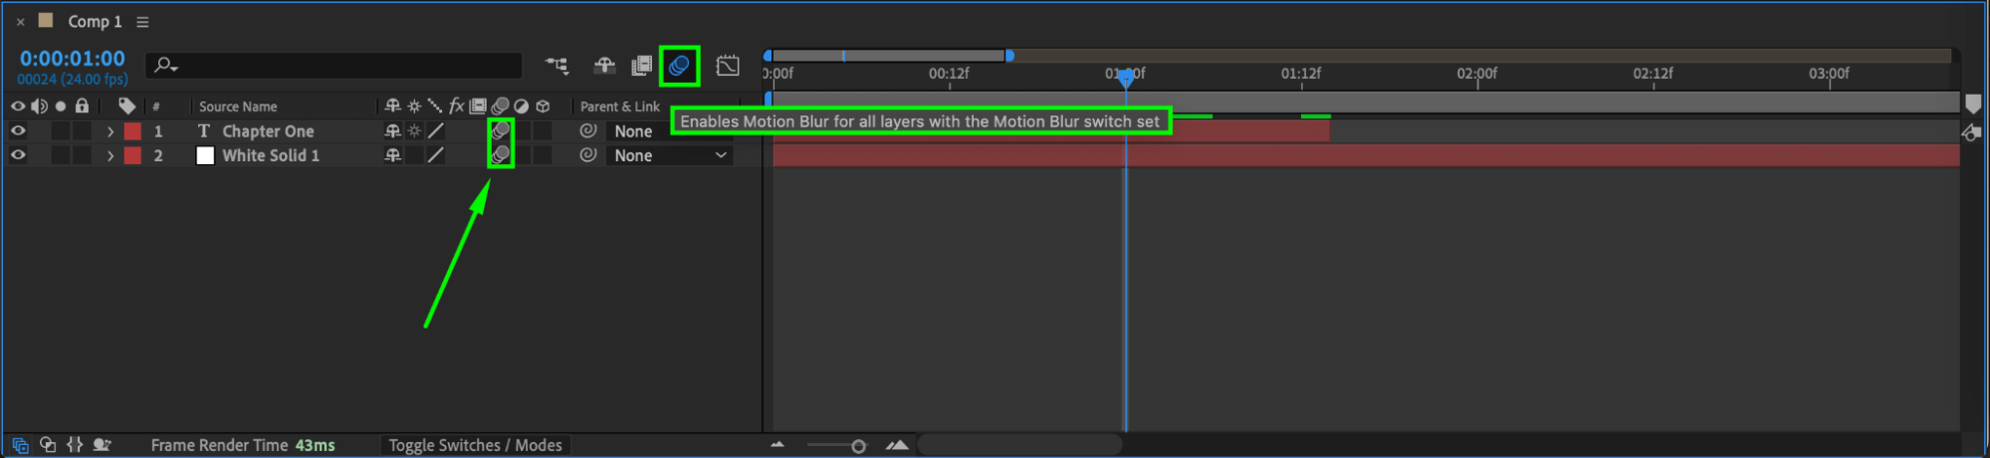Expand the Chapter One layer properties
1990x458 pixels.
pyautogui.click(x=110, y=131)
